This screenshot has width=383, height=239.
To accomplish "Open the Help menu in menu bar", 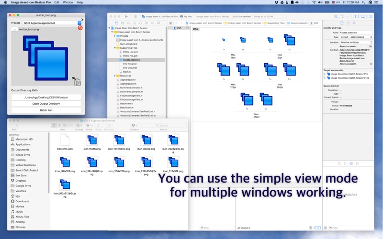I will click(80, 2).
